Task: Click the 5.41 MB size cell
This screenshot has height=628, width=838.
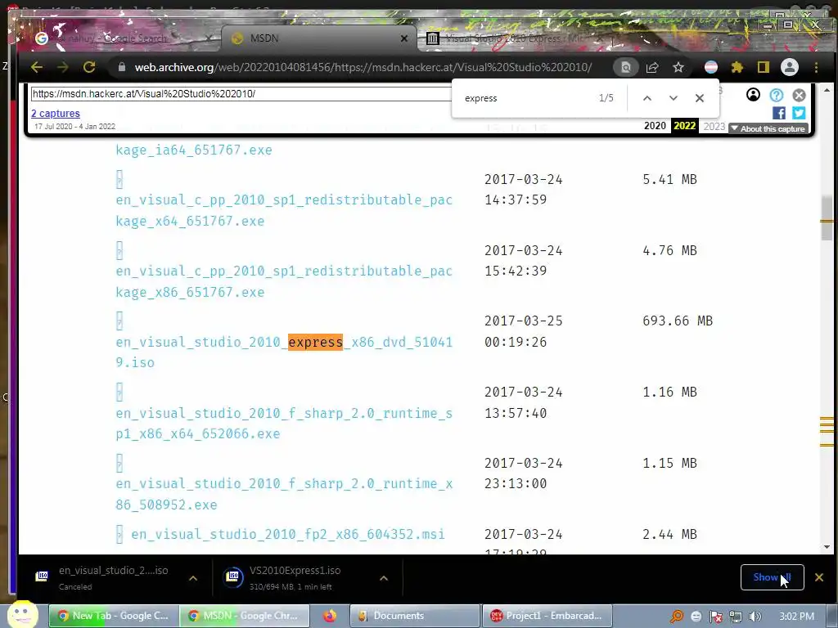Action: (669, 179)
